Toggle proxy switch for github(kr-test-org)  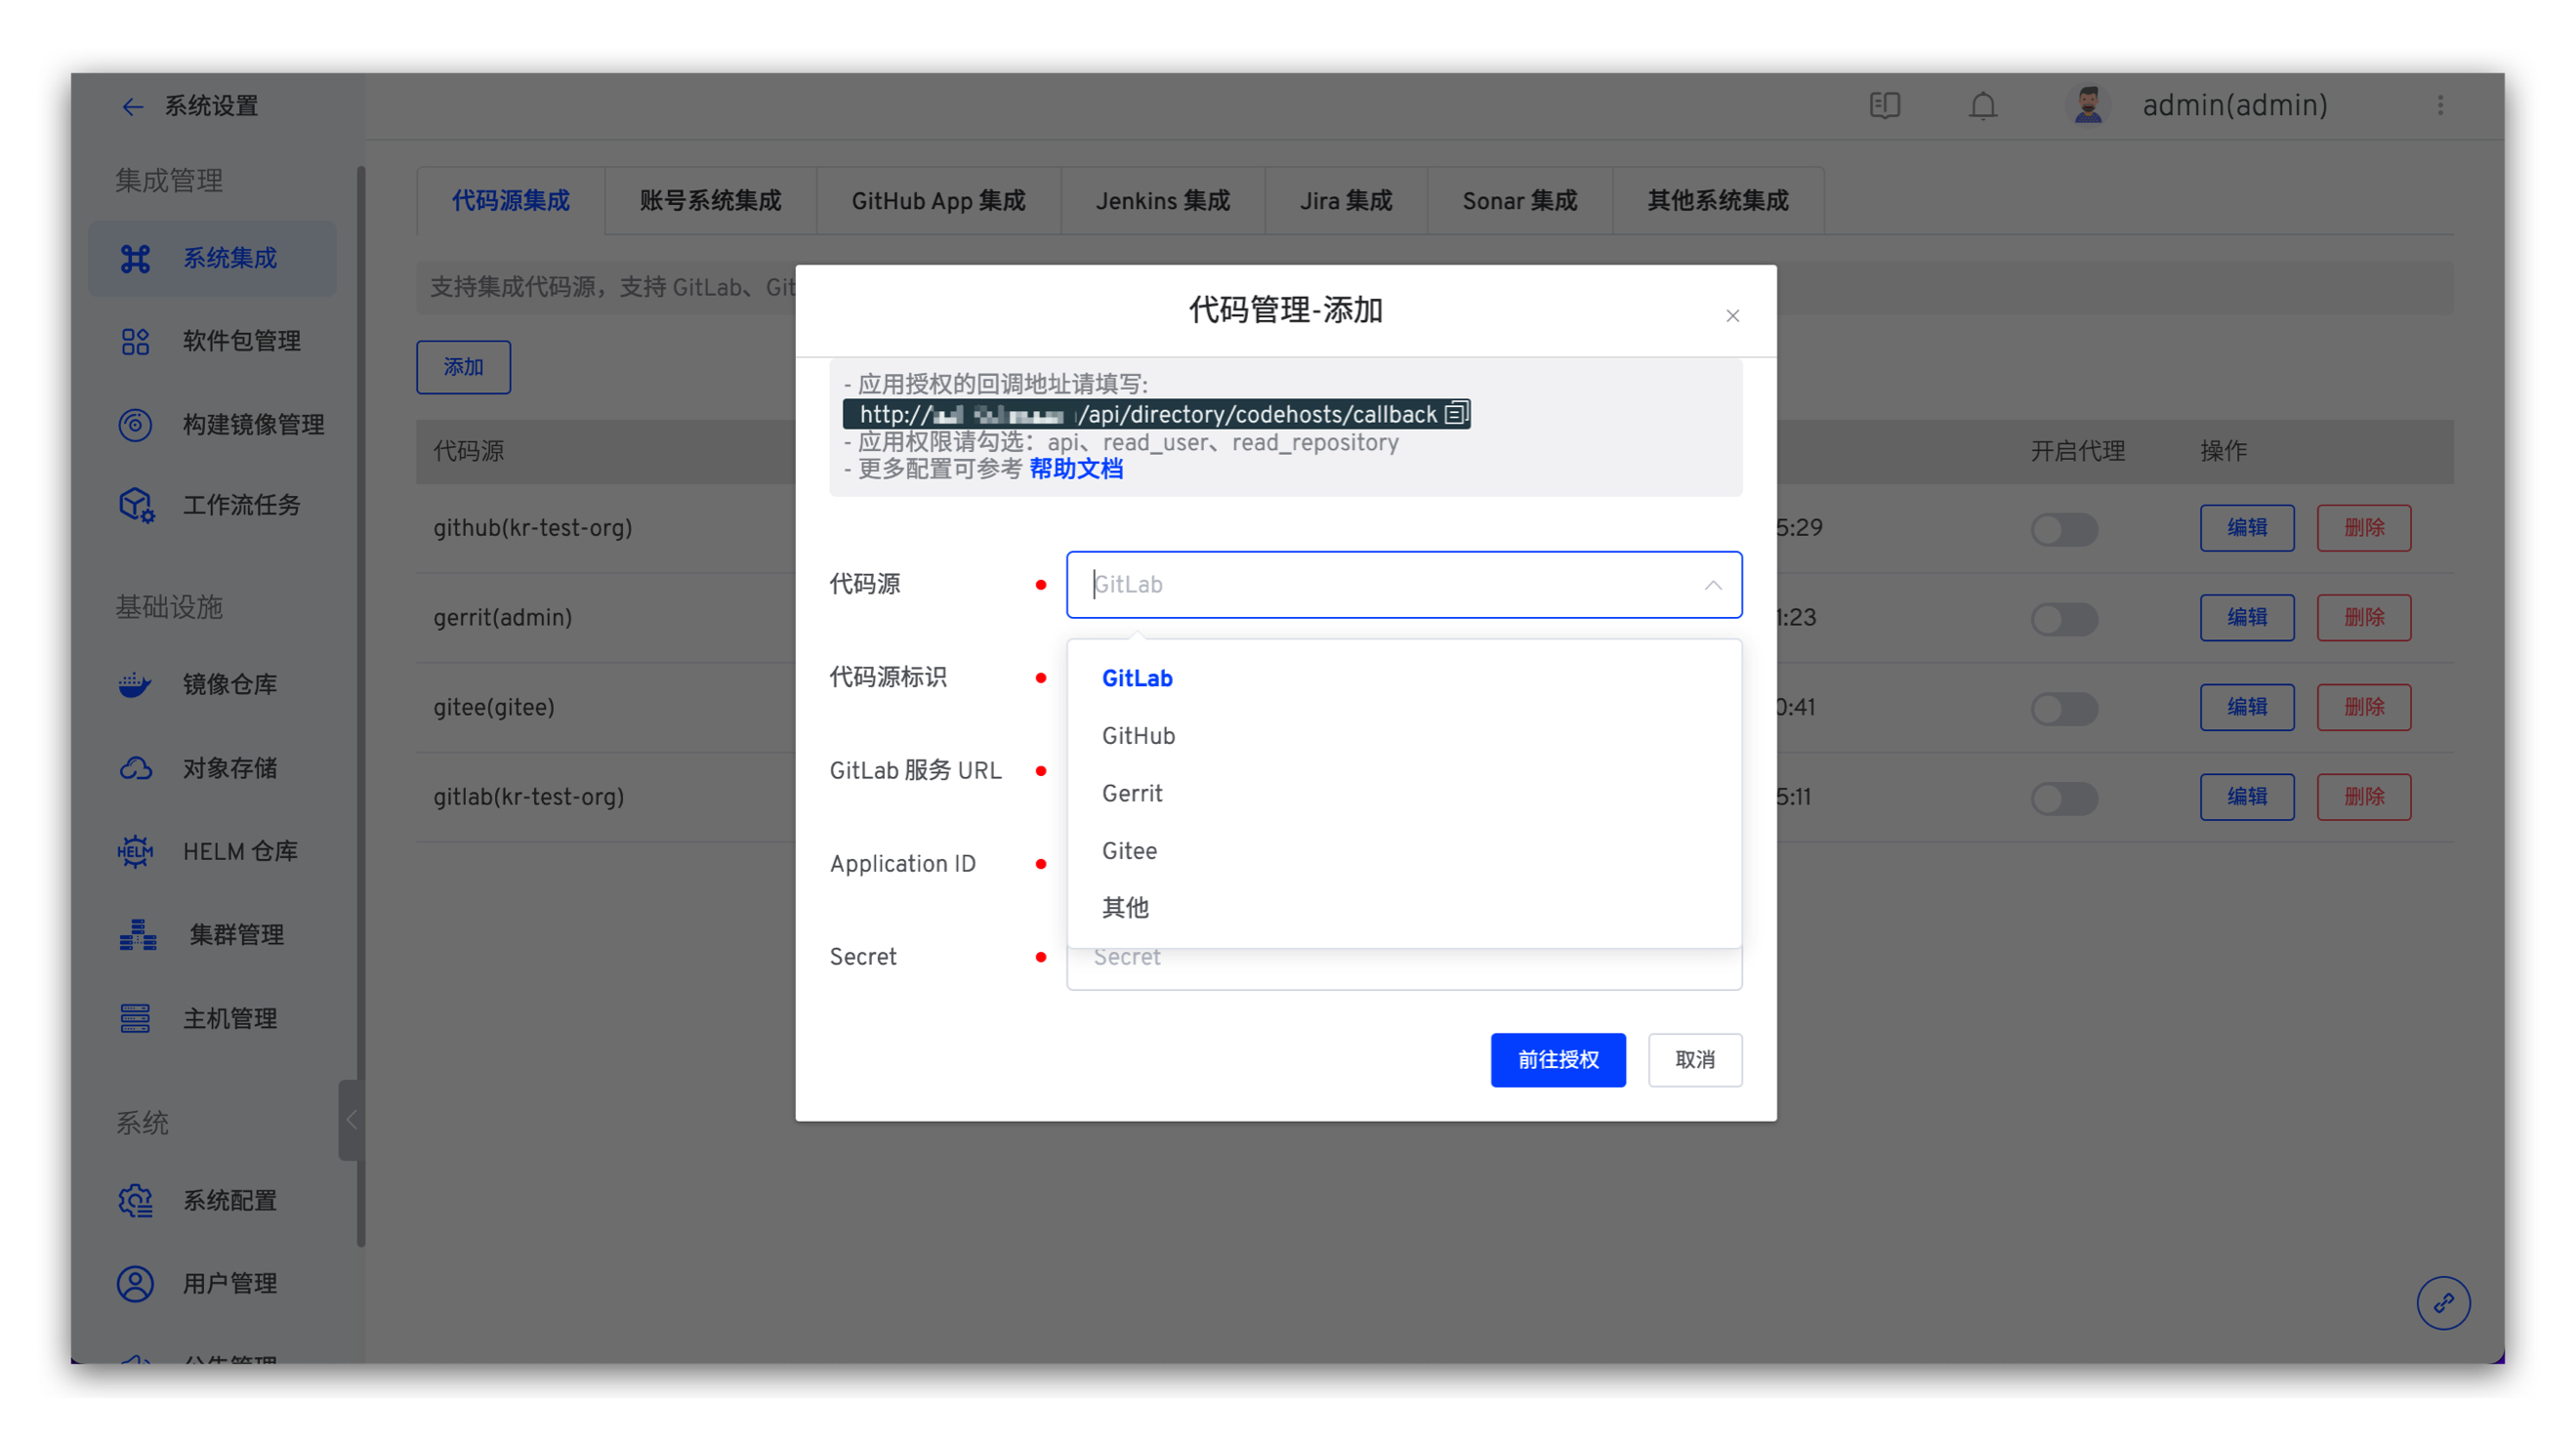(2064, 528)
